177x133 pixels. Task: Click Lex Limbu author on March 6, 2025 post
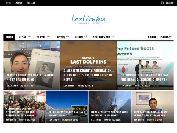pyautogui.click(x=139, y=120)
